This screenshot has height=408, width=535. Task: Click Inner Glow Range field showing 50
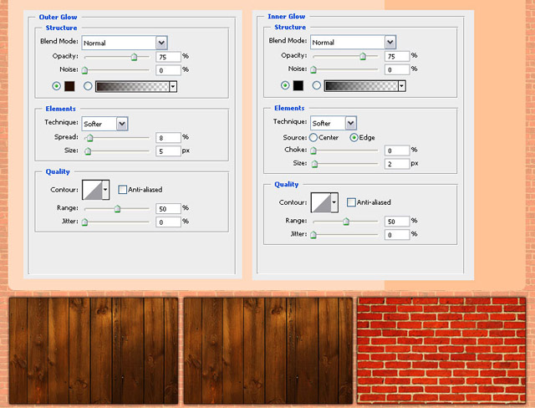[397, 222]
